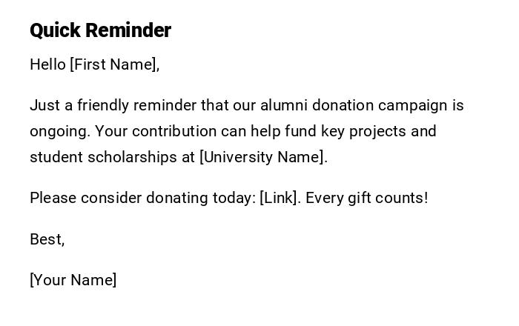Click the [Link] placeholder
The width and height of the screenshot is (519, 326).
pos(280,198)
